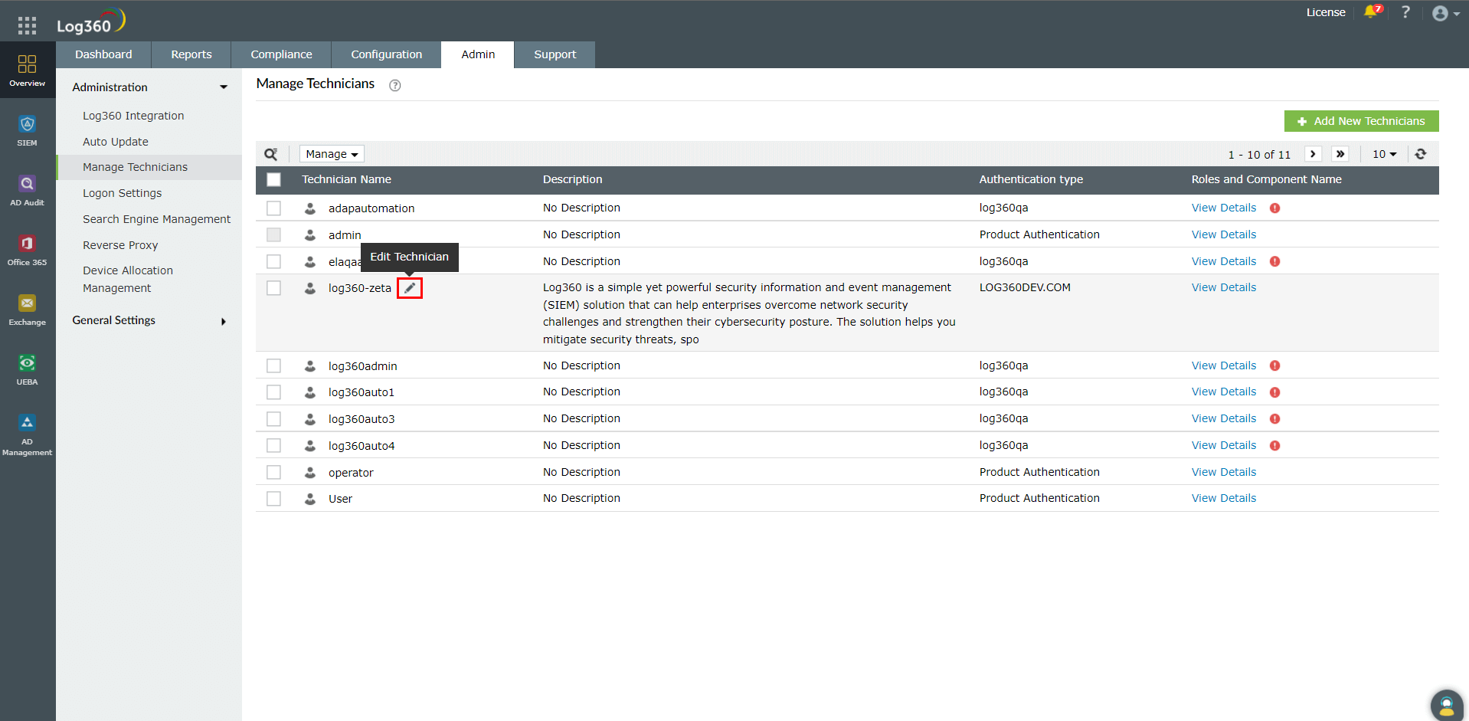Screen dimensions: 1469x721
Task: Switch to the Configuration tab
Action: tap(386, 54)
